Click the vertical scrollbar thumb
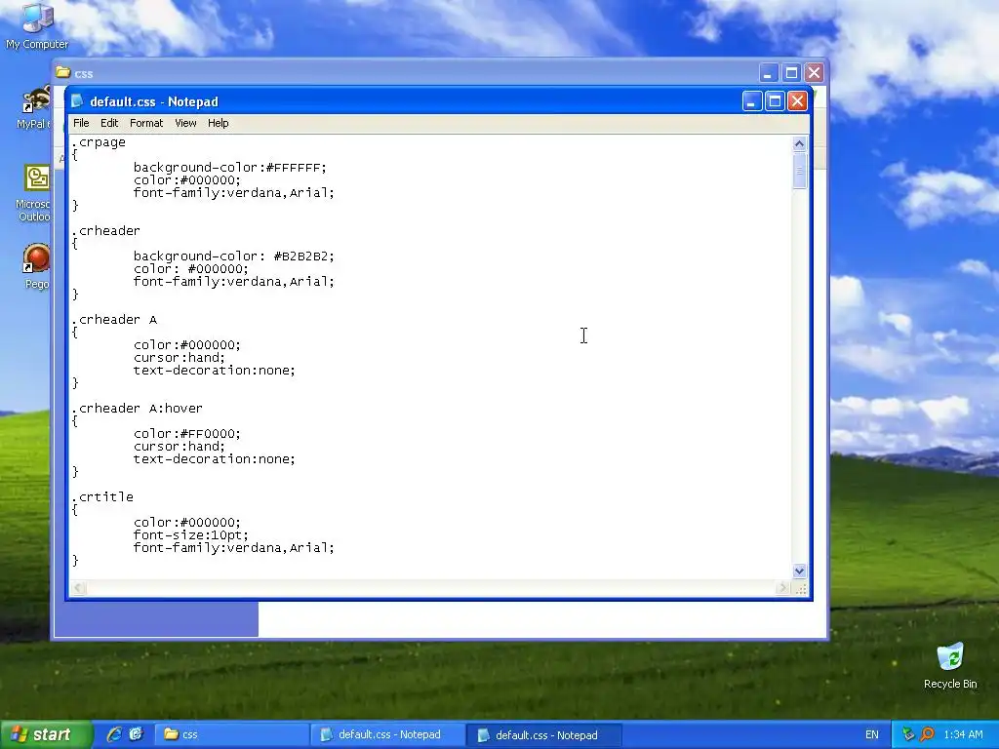999x749 pixels. coord(800,171)
